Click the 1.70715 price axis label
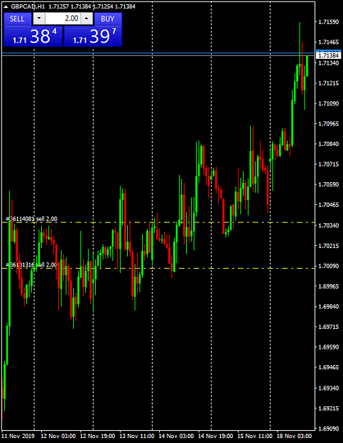343x443 pixels. 329,164
